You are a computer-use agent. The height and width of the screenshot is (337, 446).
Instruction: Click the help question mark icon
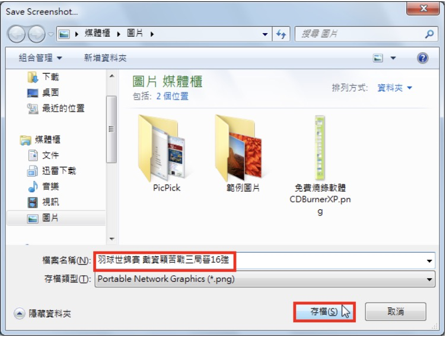[423, 58]
